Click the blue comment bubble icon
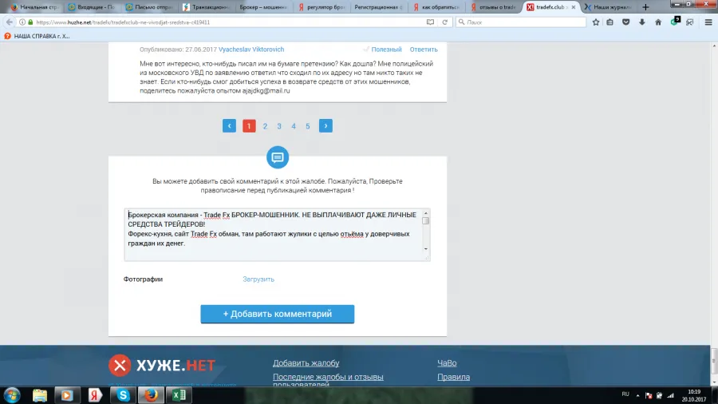Screen dimensions: 718x404 pos(278,157)
